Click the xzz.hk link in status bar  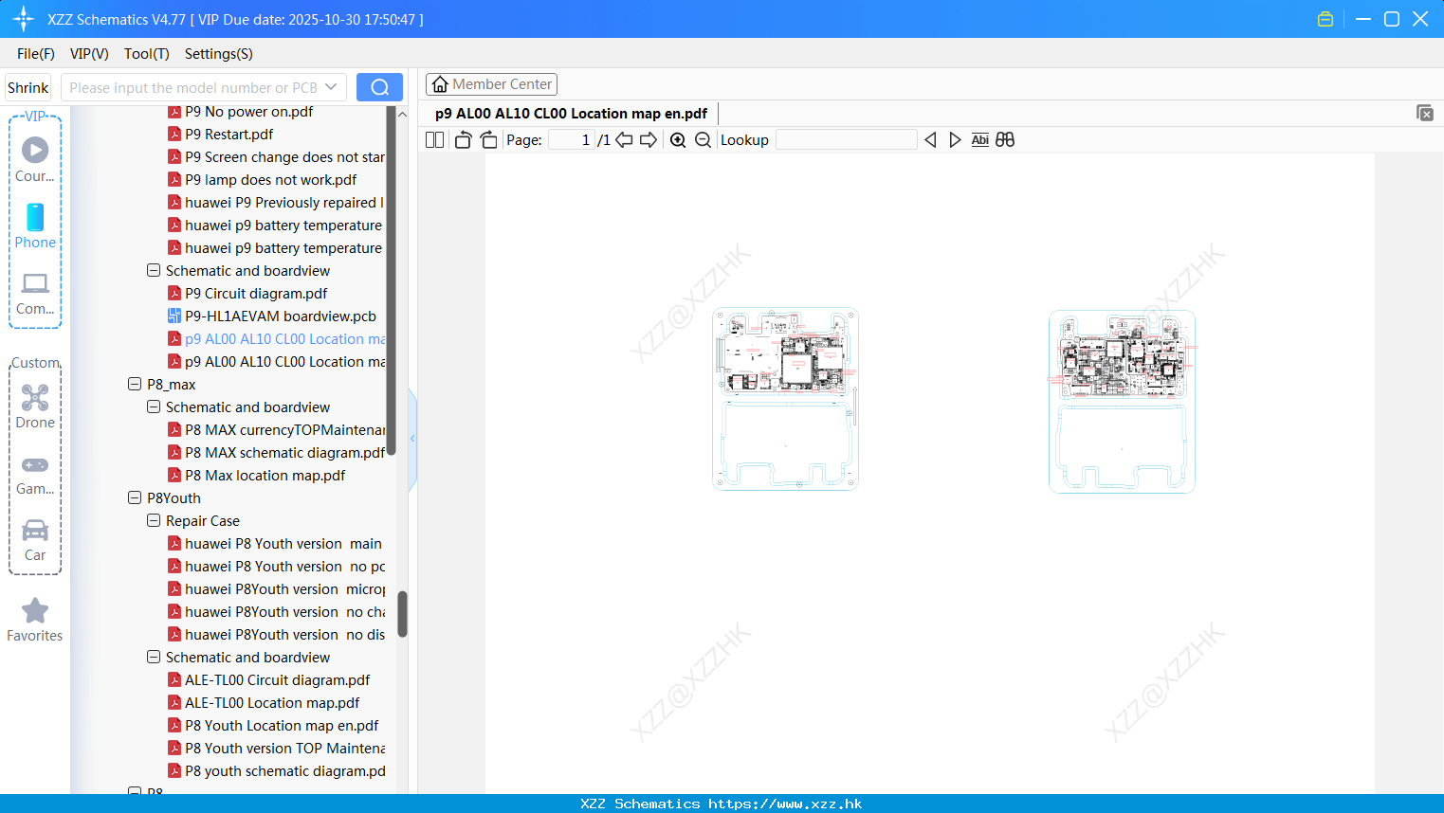click(x=785, y=804)
